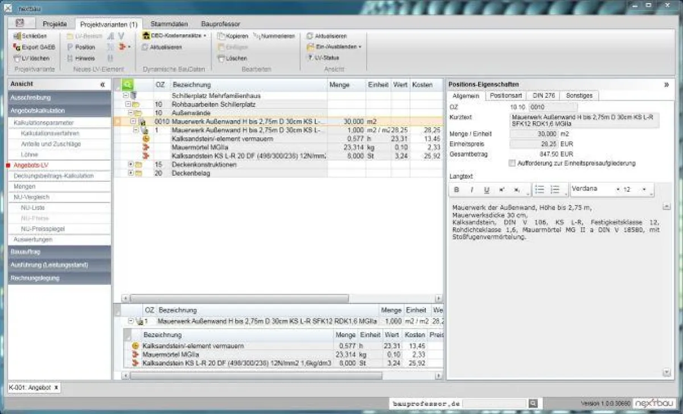
Task: Enable Aufforderung zur Einheitspreisaufgliederung checkbox
Action: click(x=512, y=163)
